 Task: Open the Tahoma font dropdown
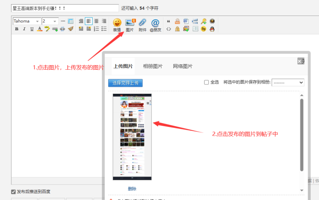(27, 21)
